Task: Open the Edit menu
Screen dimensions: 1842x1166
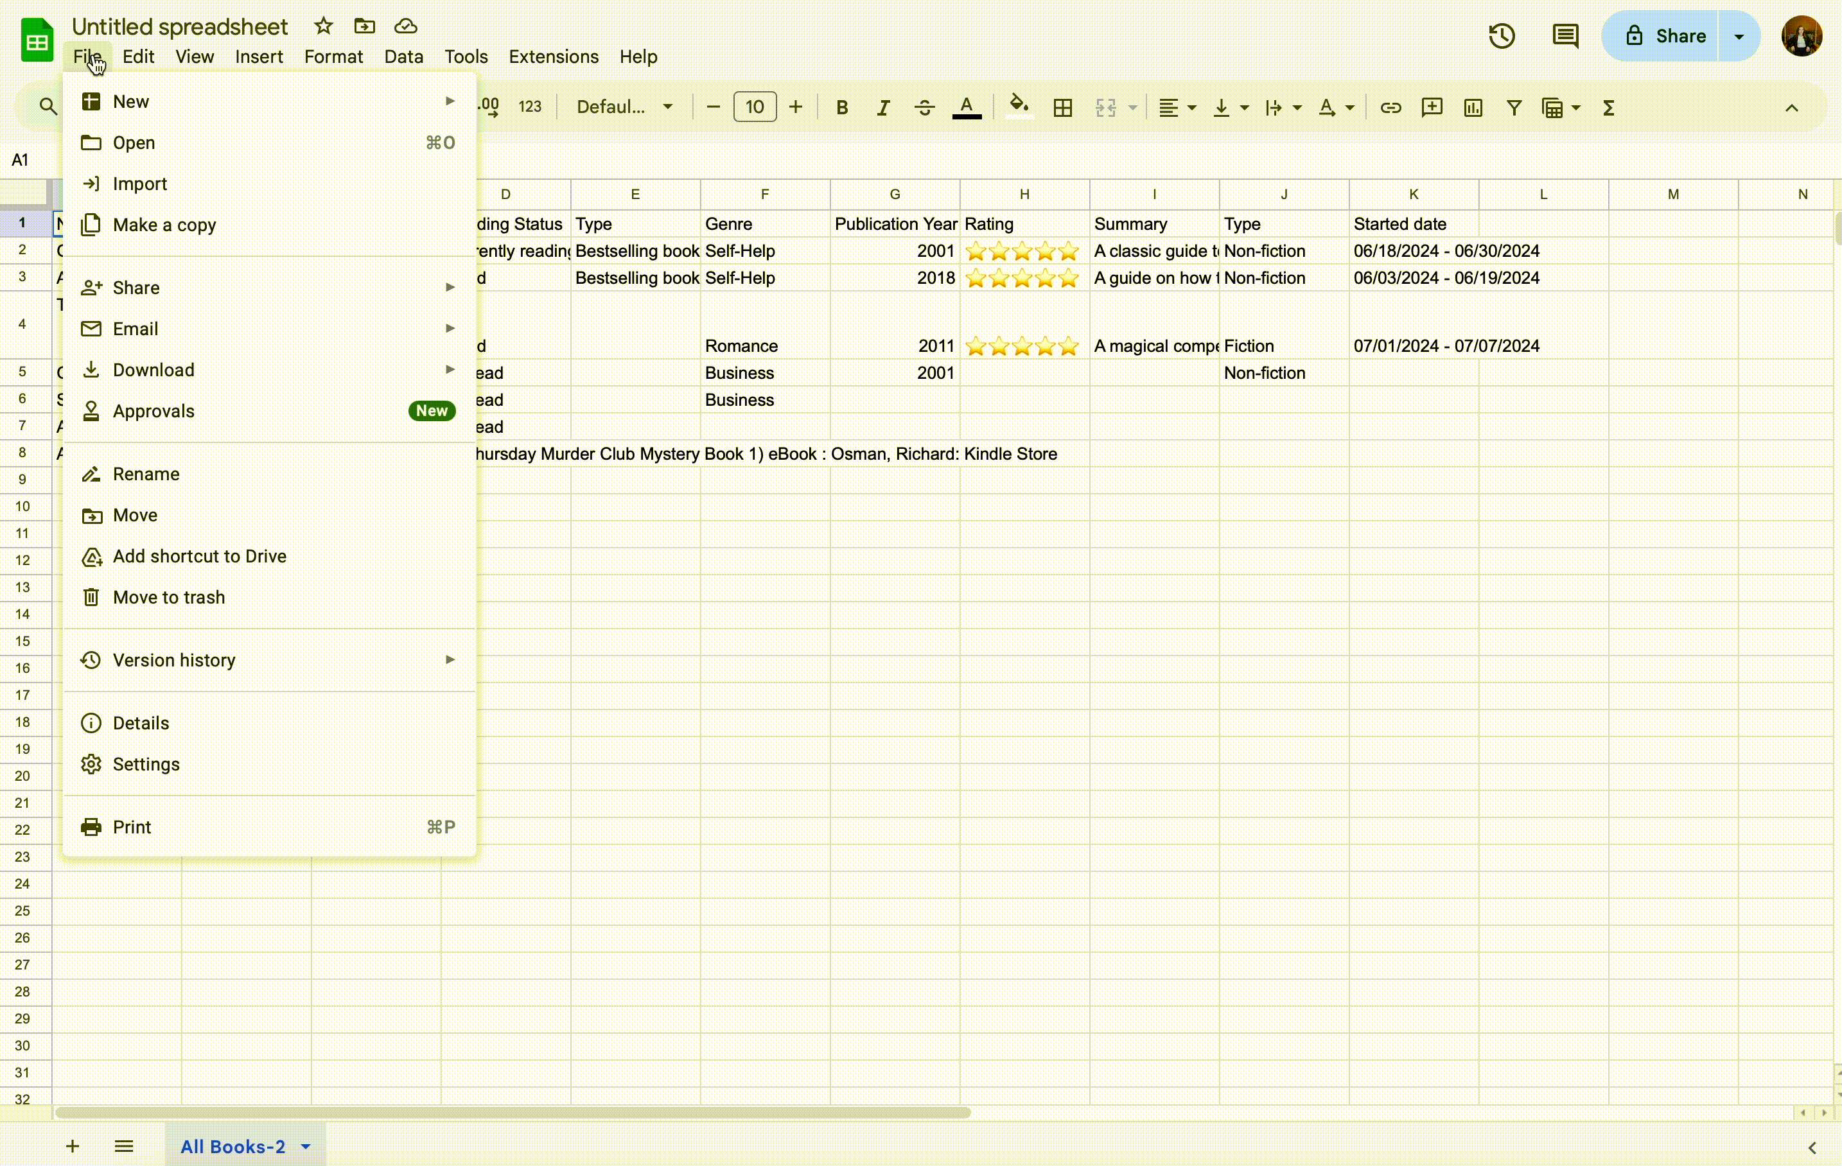Action: (139, 57)
